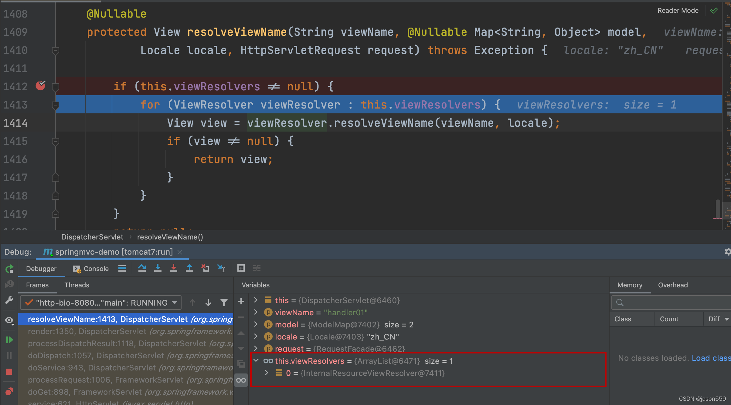
Task: Click the Resume Program icon
Action: pyautogui.click(x=9, y=340)
